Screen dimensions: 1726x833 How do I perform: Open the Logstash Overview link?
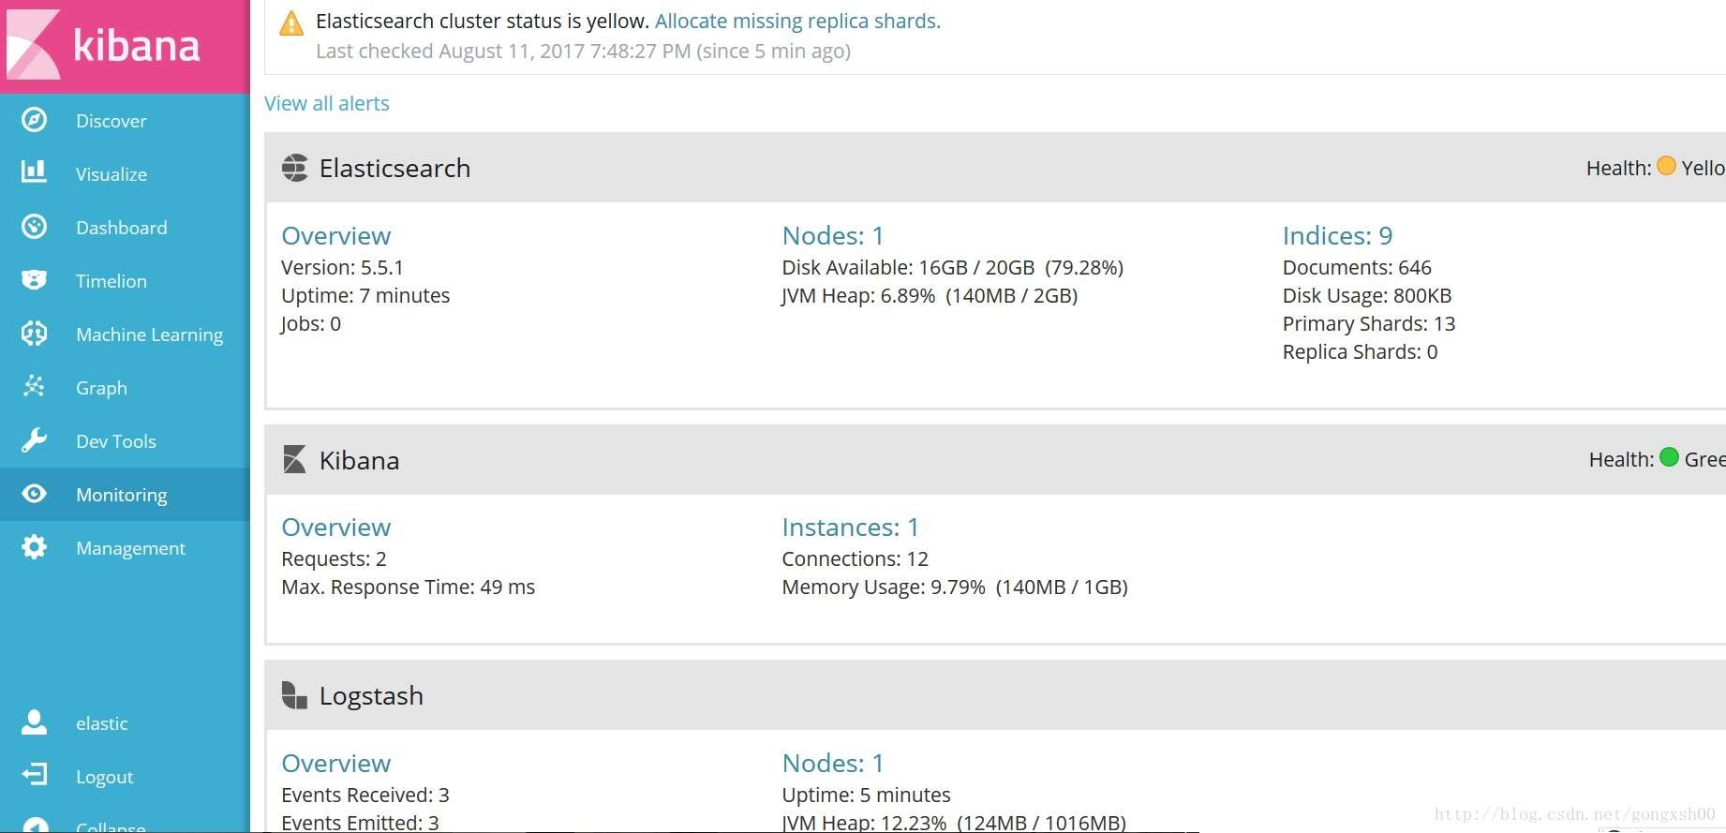tap(335, 764)
